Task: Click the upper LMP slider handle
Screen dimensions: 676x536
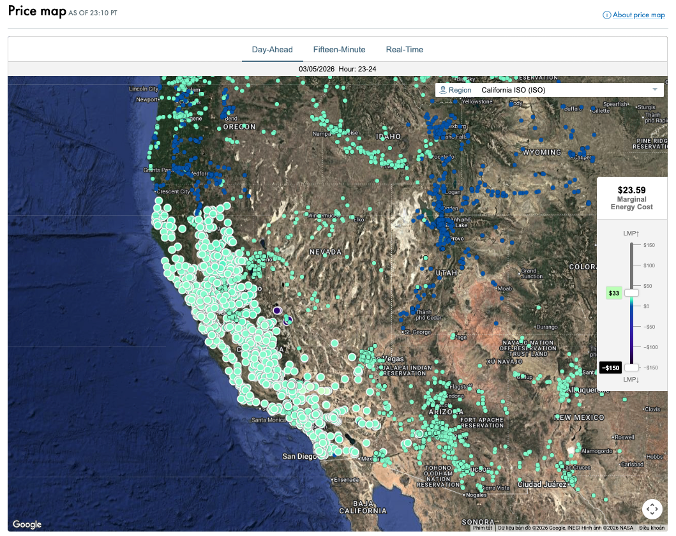Action: point(631,293)
